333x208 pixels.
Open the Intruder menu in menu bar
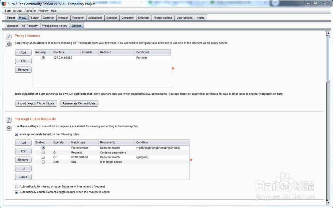(x=17, y=11)
